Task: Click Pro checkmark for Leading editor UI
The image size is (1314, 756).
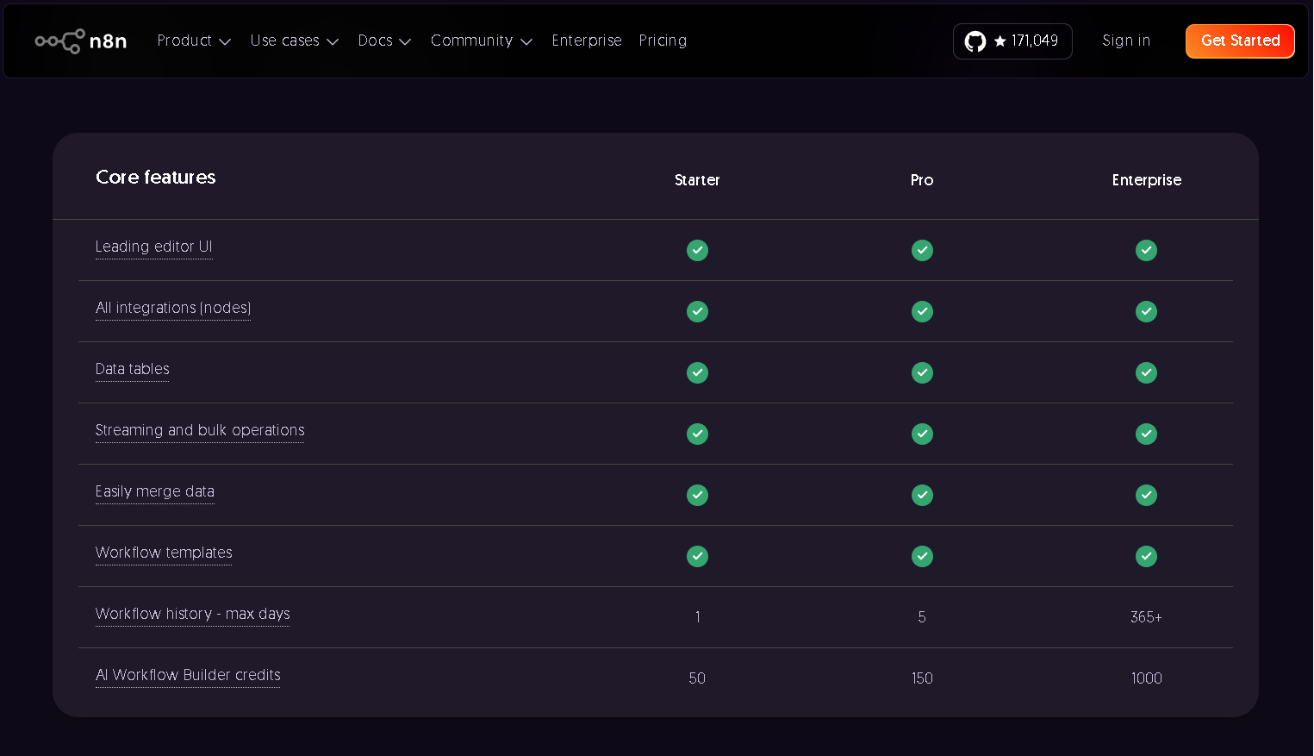Action: click(922, 250)
